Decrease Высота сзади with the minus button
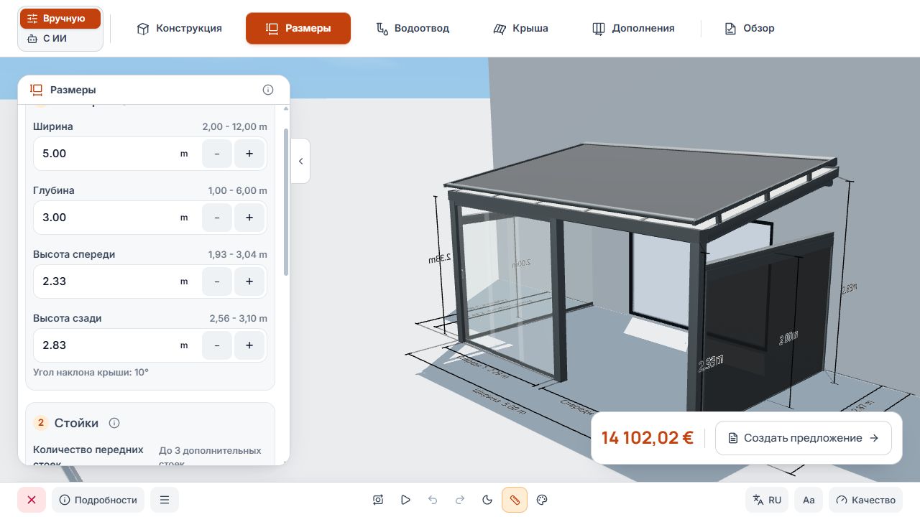 coord(217,345)
